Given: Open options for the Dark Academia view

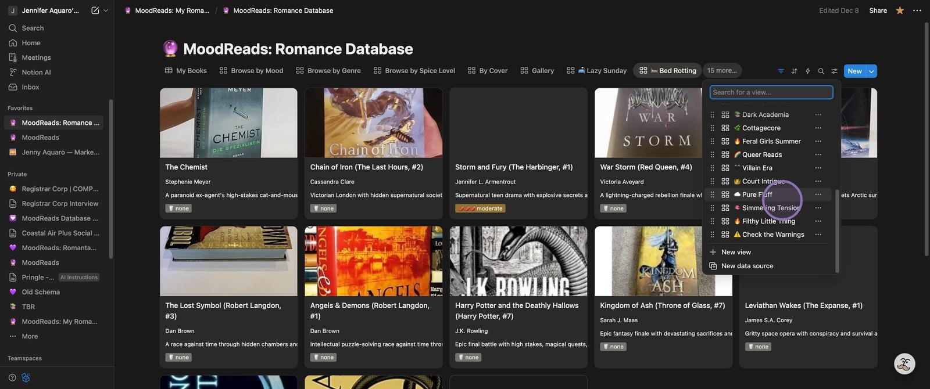Looking at the screenshot, I should 818,115.
